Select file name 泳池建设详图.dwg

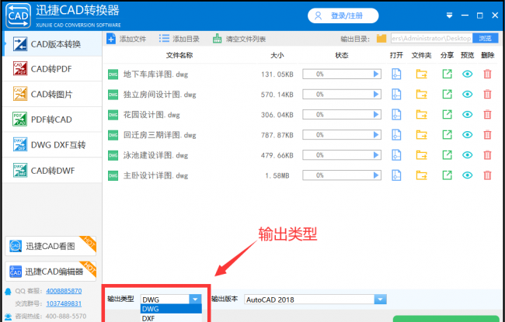155,155
